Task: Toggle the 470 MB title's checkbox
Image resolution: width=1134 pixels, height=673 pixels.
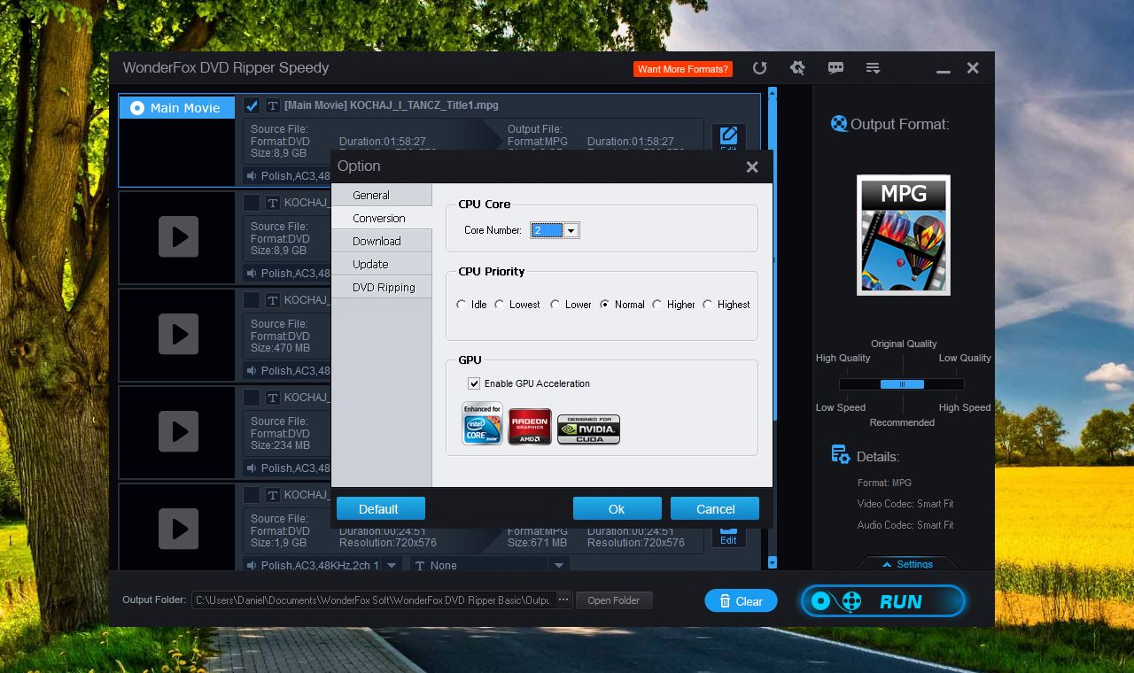Action: point(252,300)
